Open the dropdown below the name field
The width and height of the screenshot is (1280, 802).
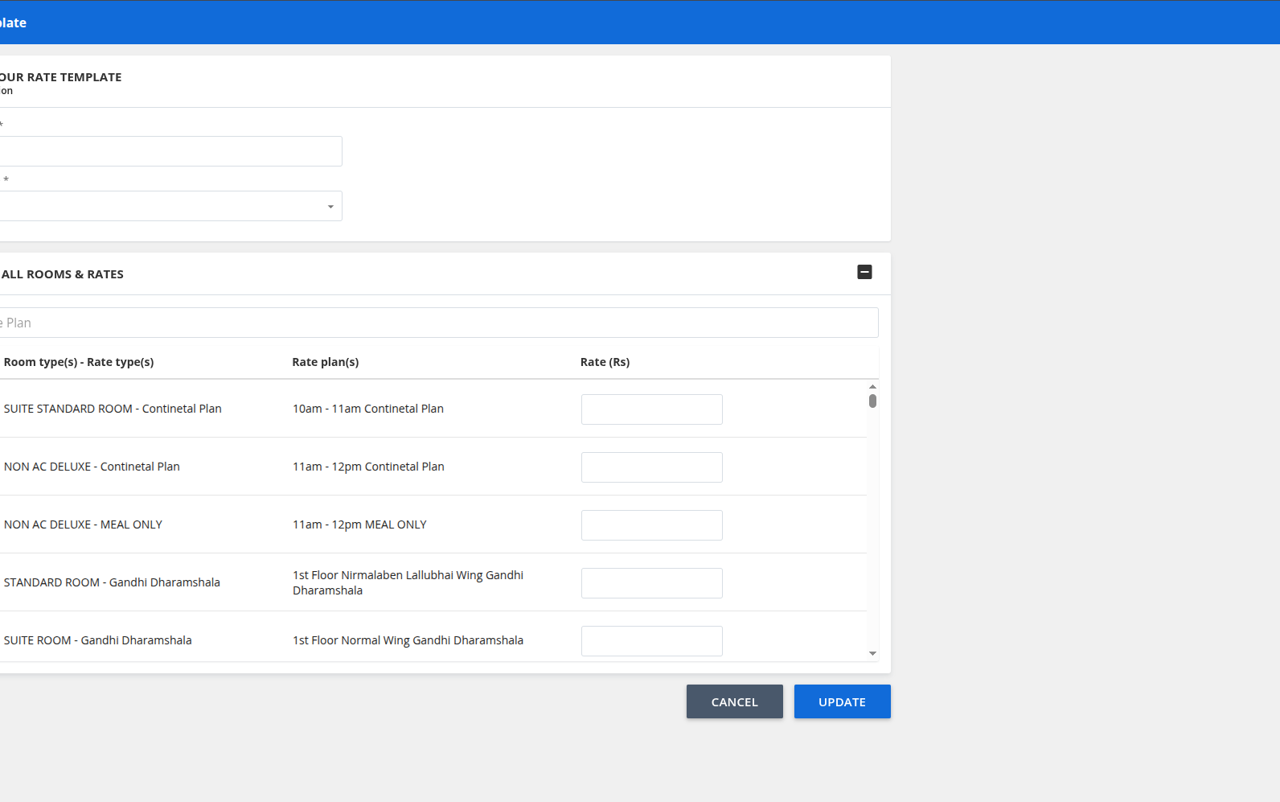point(170,207)
